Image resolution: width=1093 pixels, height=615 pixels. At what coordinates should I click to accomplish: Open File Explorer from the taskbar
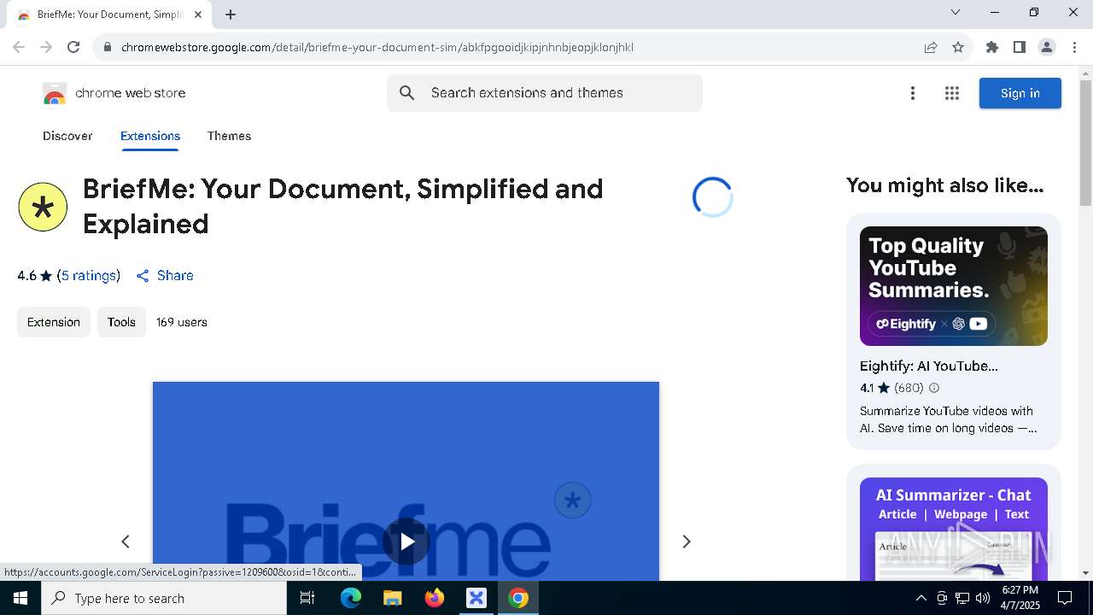[392, 598]
